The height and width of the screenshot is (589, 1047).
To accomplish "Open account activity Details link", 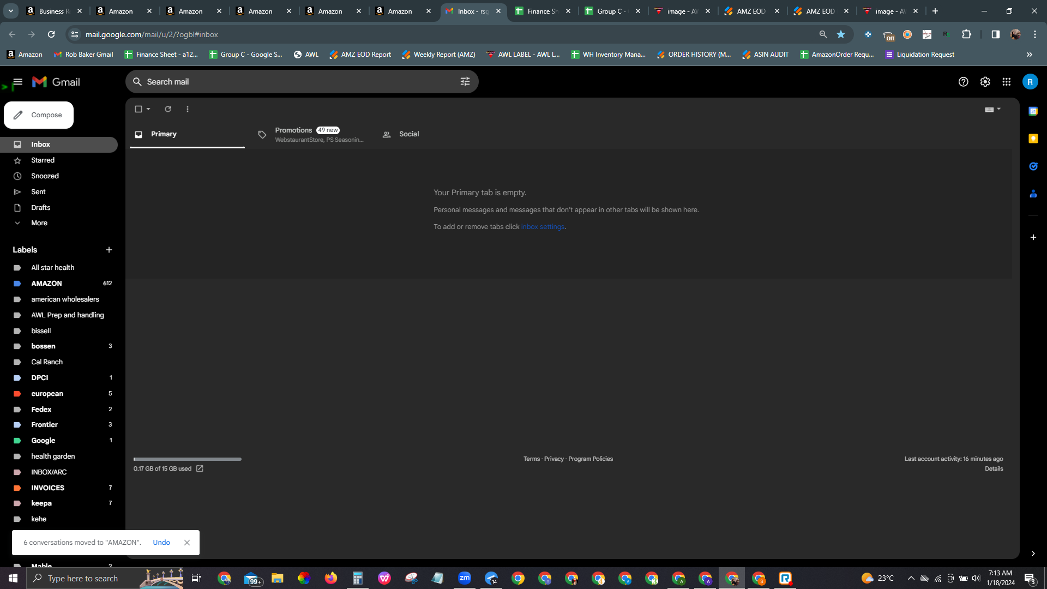I will pos(994,469).
